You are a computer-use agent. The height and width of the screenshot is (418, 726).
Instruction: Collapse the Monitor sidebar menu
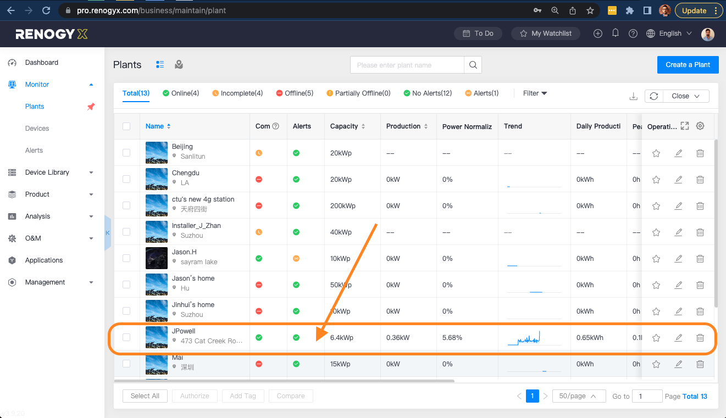pos(91,85)
